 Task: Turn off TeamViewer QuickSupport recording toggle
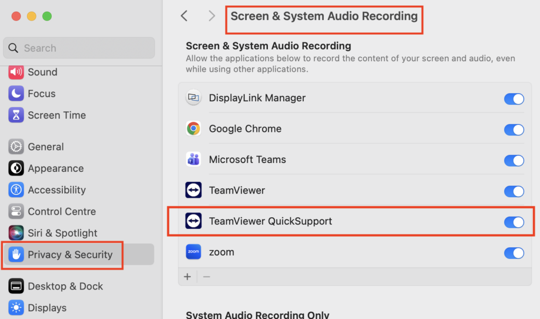[514, 222]
